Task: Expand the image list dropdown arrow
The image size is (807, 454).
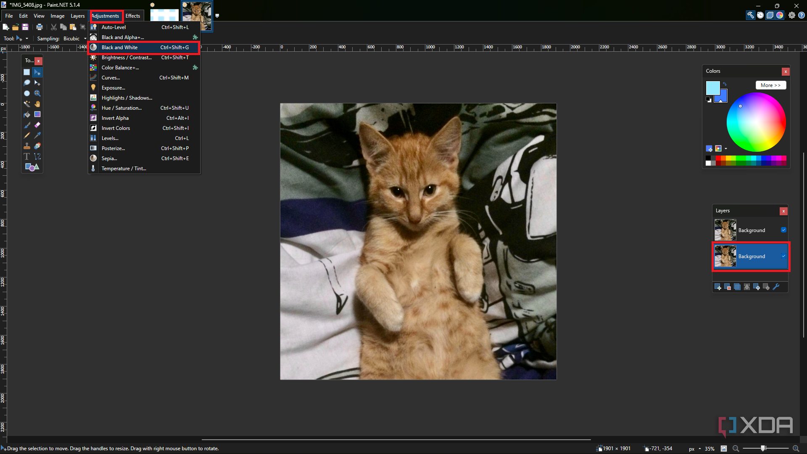Action: tap(217, 16)
